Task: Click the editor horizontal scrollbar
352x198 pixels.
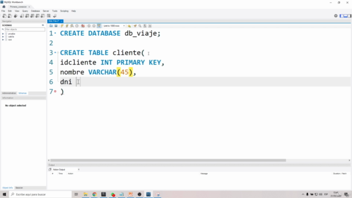Action: point(168,160)
